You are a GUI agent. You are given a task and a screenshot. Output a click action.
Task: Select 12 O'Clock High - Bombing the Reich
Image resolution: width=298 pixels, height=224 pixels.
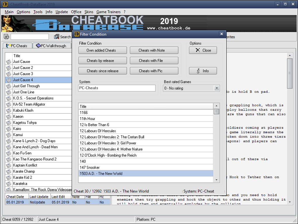pos(146,155)
